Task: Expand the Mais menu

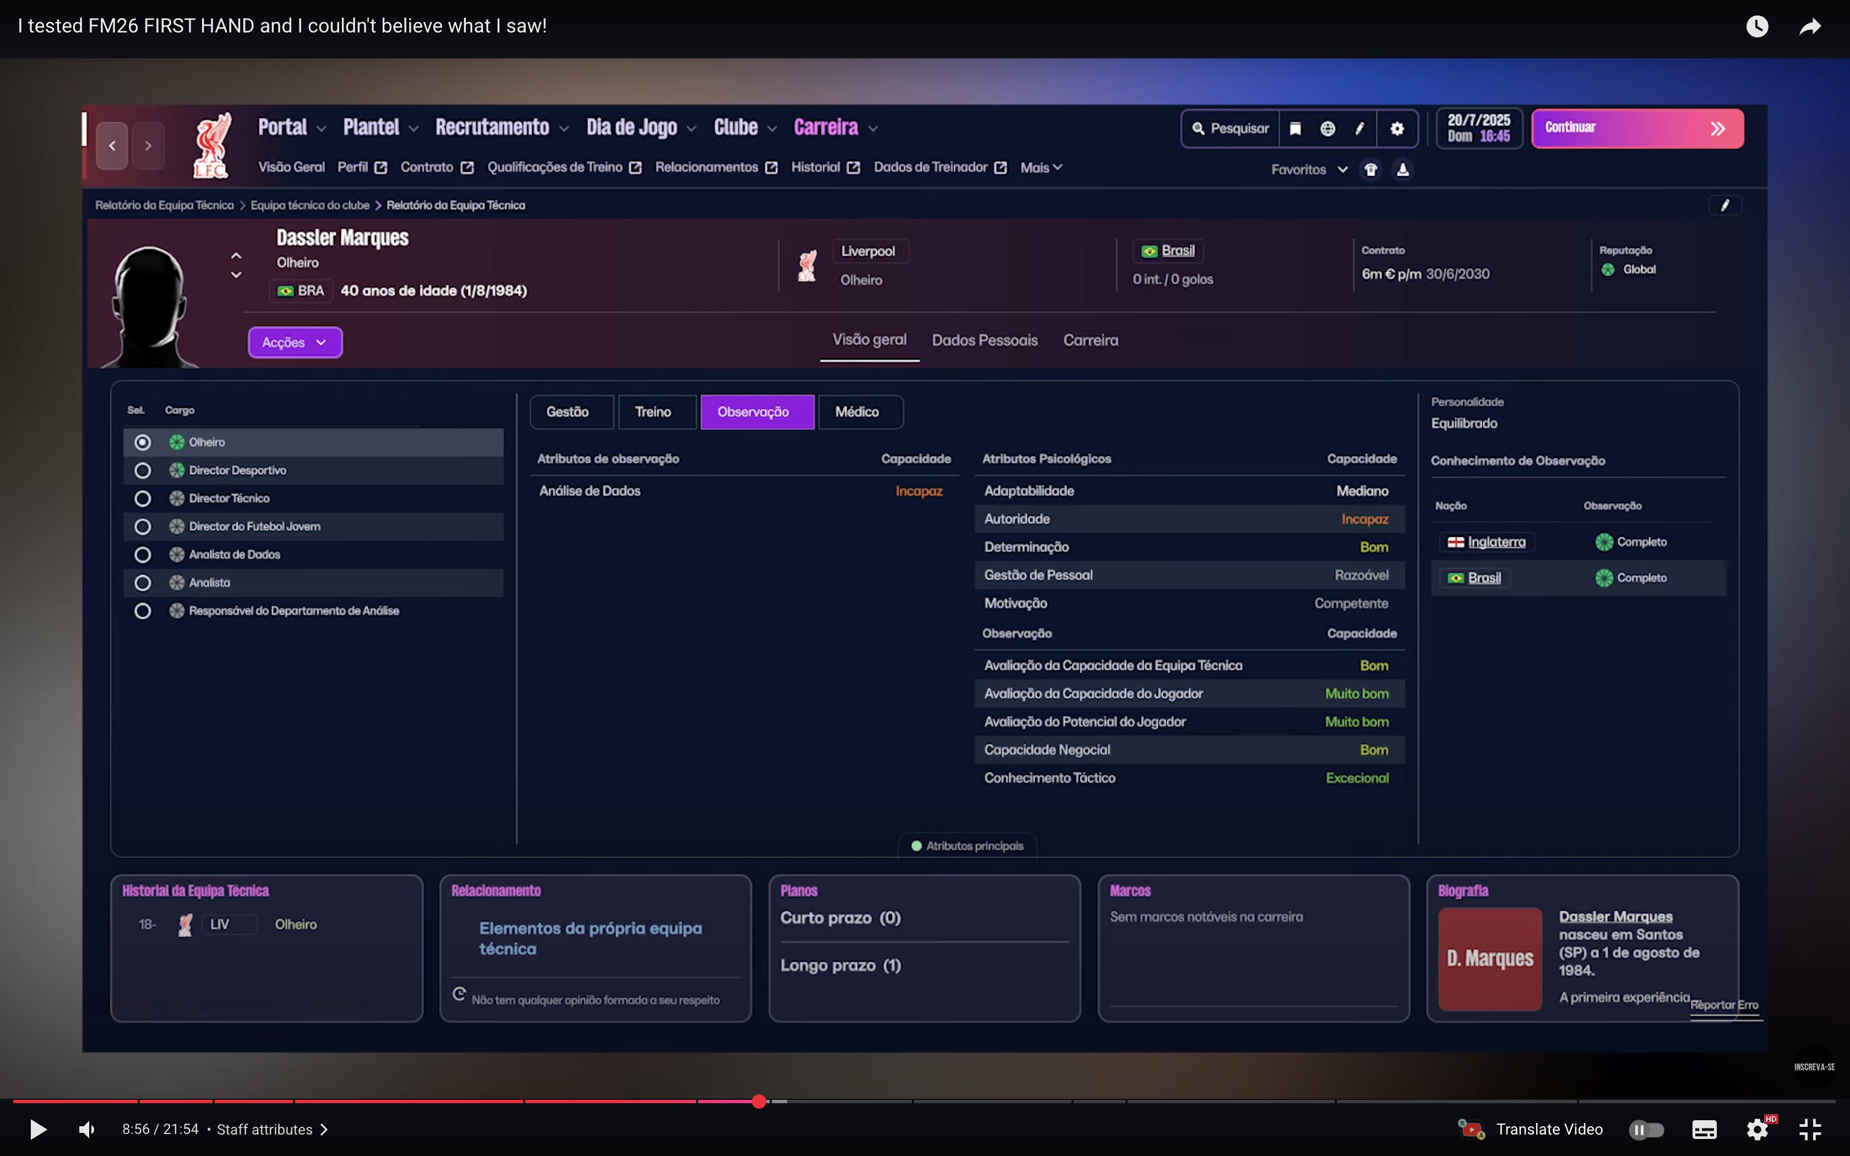Action: 1041,167
